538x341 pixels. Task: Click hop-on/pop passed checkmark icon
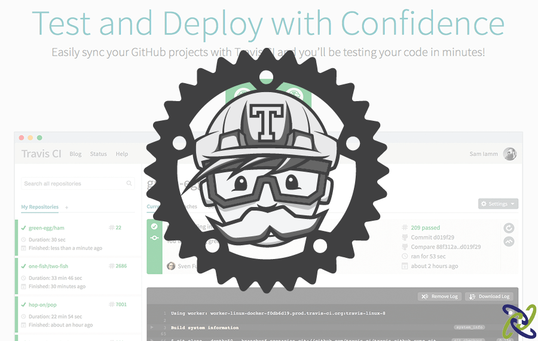pos(24,305)
